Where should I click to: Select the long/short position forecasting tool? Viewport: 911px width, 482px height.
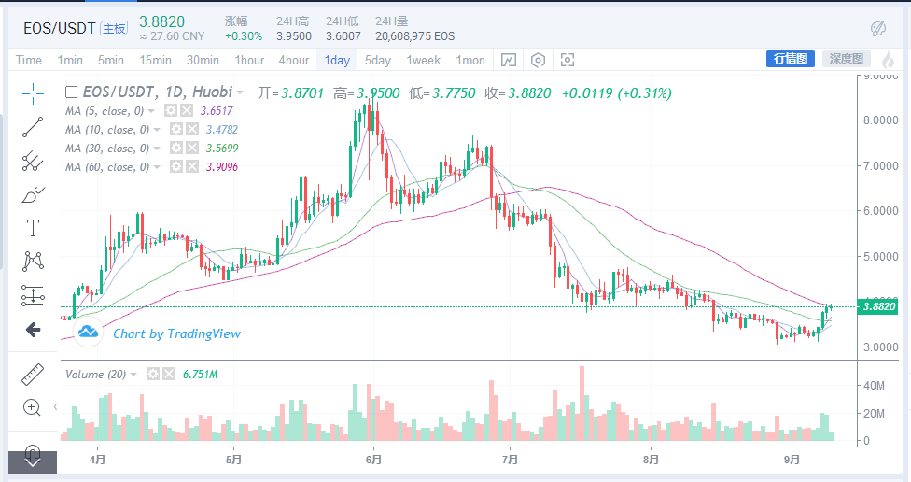tap(33, 295)
